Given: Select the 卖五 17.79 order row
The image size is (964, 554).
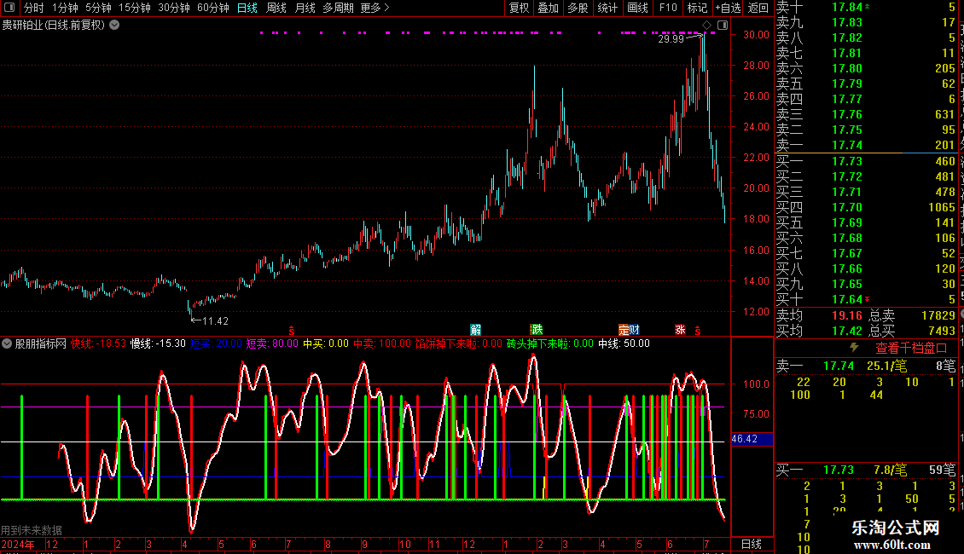Looking at the screenshot, I should [866, 84].
